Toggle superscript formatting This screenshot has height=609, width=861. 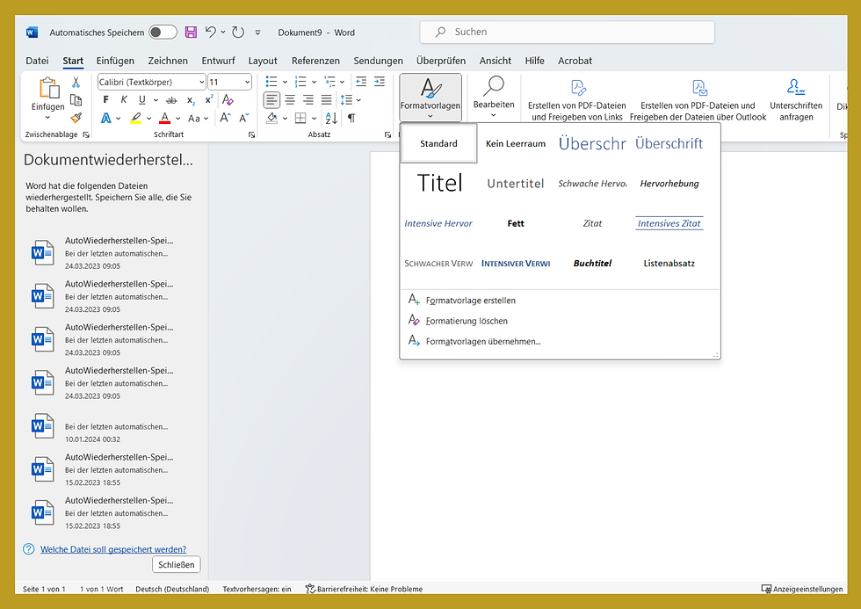click(x=209, y=100)
